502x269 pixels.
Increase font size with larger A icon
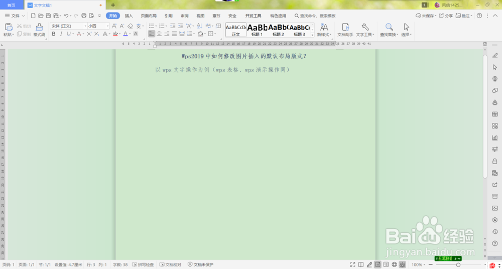pyautogui.click(x=114, y=26)
